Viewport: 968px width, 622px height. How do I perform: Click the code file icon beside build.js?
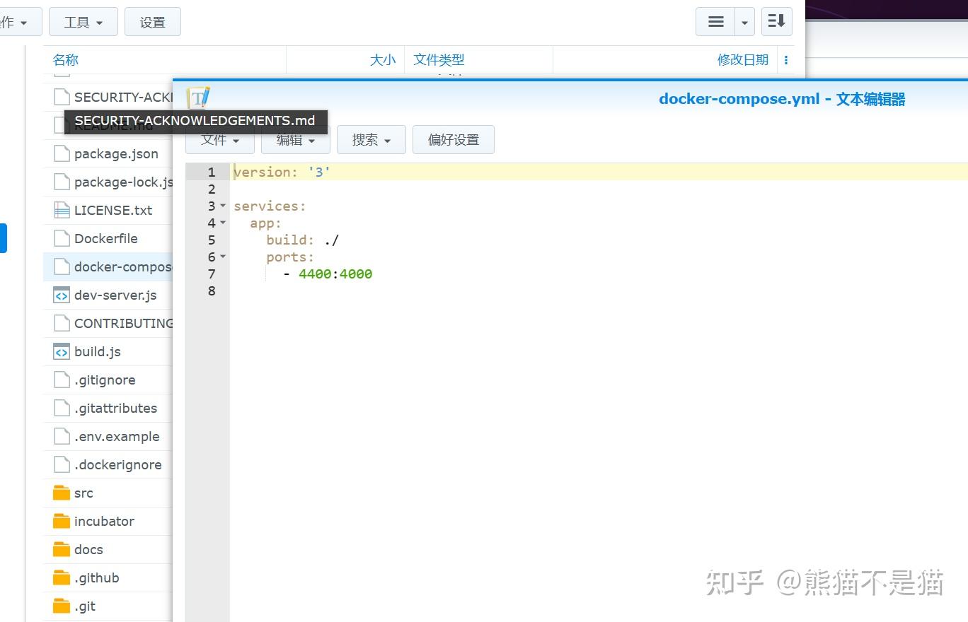(61, 351)
